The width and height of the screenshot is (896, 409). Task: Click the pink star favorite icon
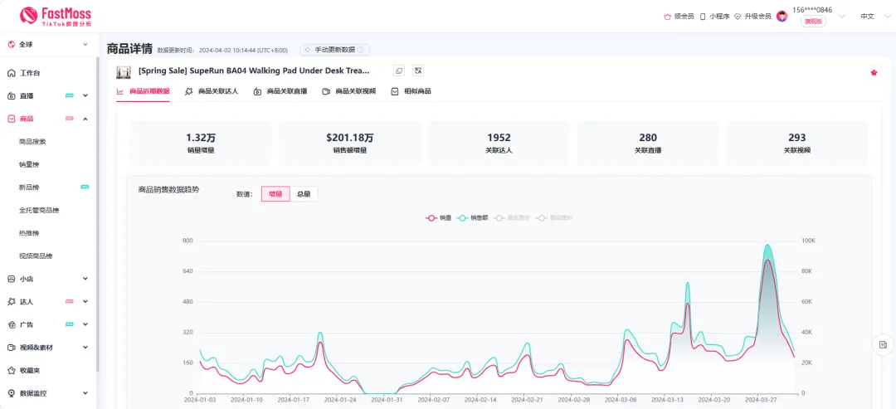pyautogui.click(x=874, y=72)
